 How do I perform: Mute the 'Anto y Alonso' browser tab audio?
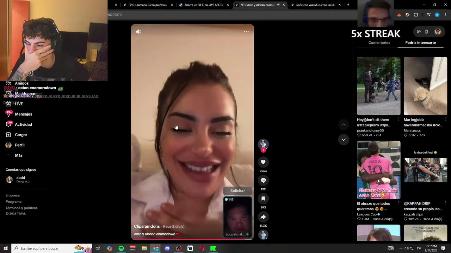click(278, 5)
